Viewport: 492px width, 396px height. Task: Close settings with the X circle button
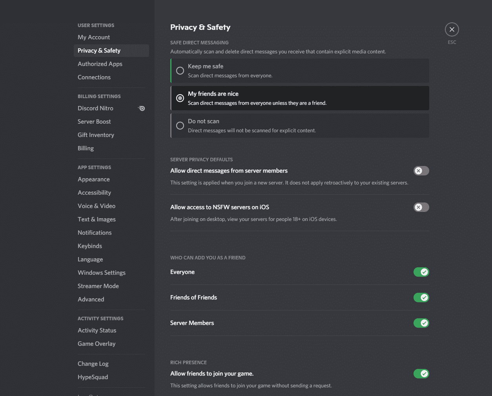(x=452, y=29)
